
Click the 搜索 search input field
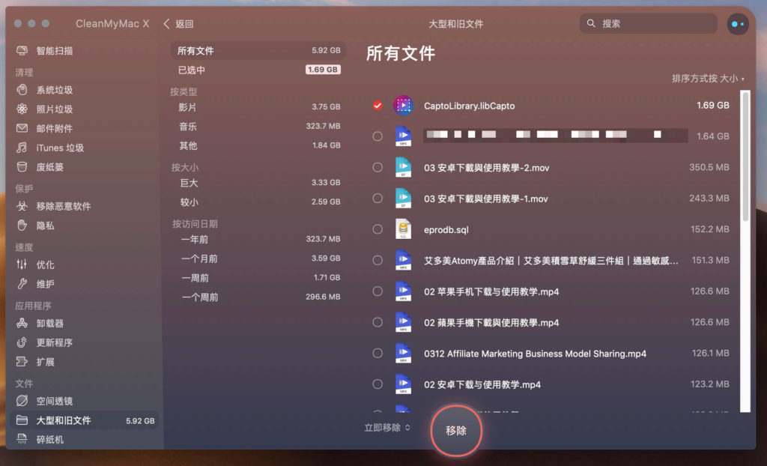(648, 23)
